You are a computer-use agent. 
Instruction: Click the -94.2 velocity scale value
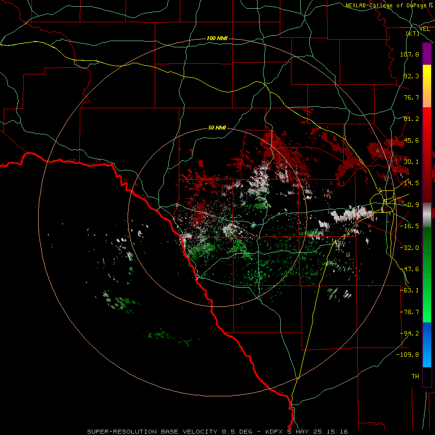[409, 333]
